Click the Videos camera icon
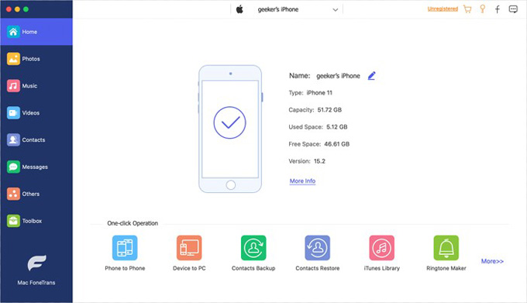 [13, 113]
